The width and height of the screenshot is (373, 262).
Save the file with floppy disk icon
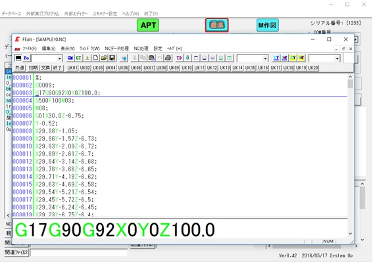click(x=112, y=58)
